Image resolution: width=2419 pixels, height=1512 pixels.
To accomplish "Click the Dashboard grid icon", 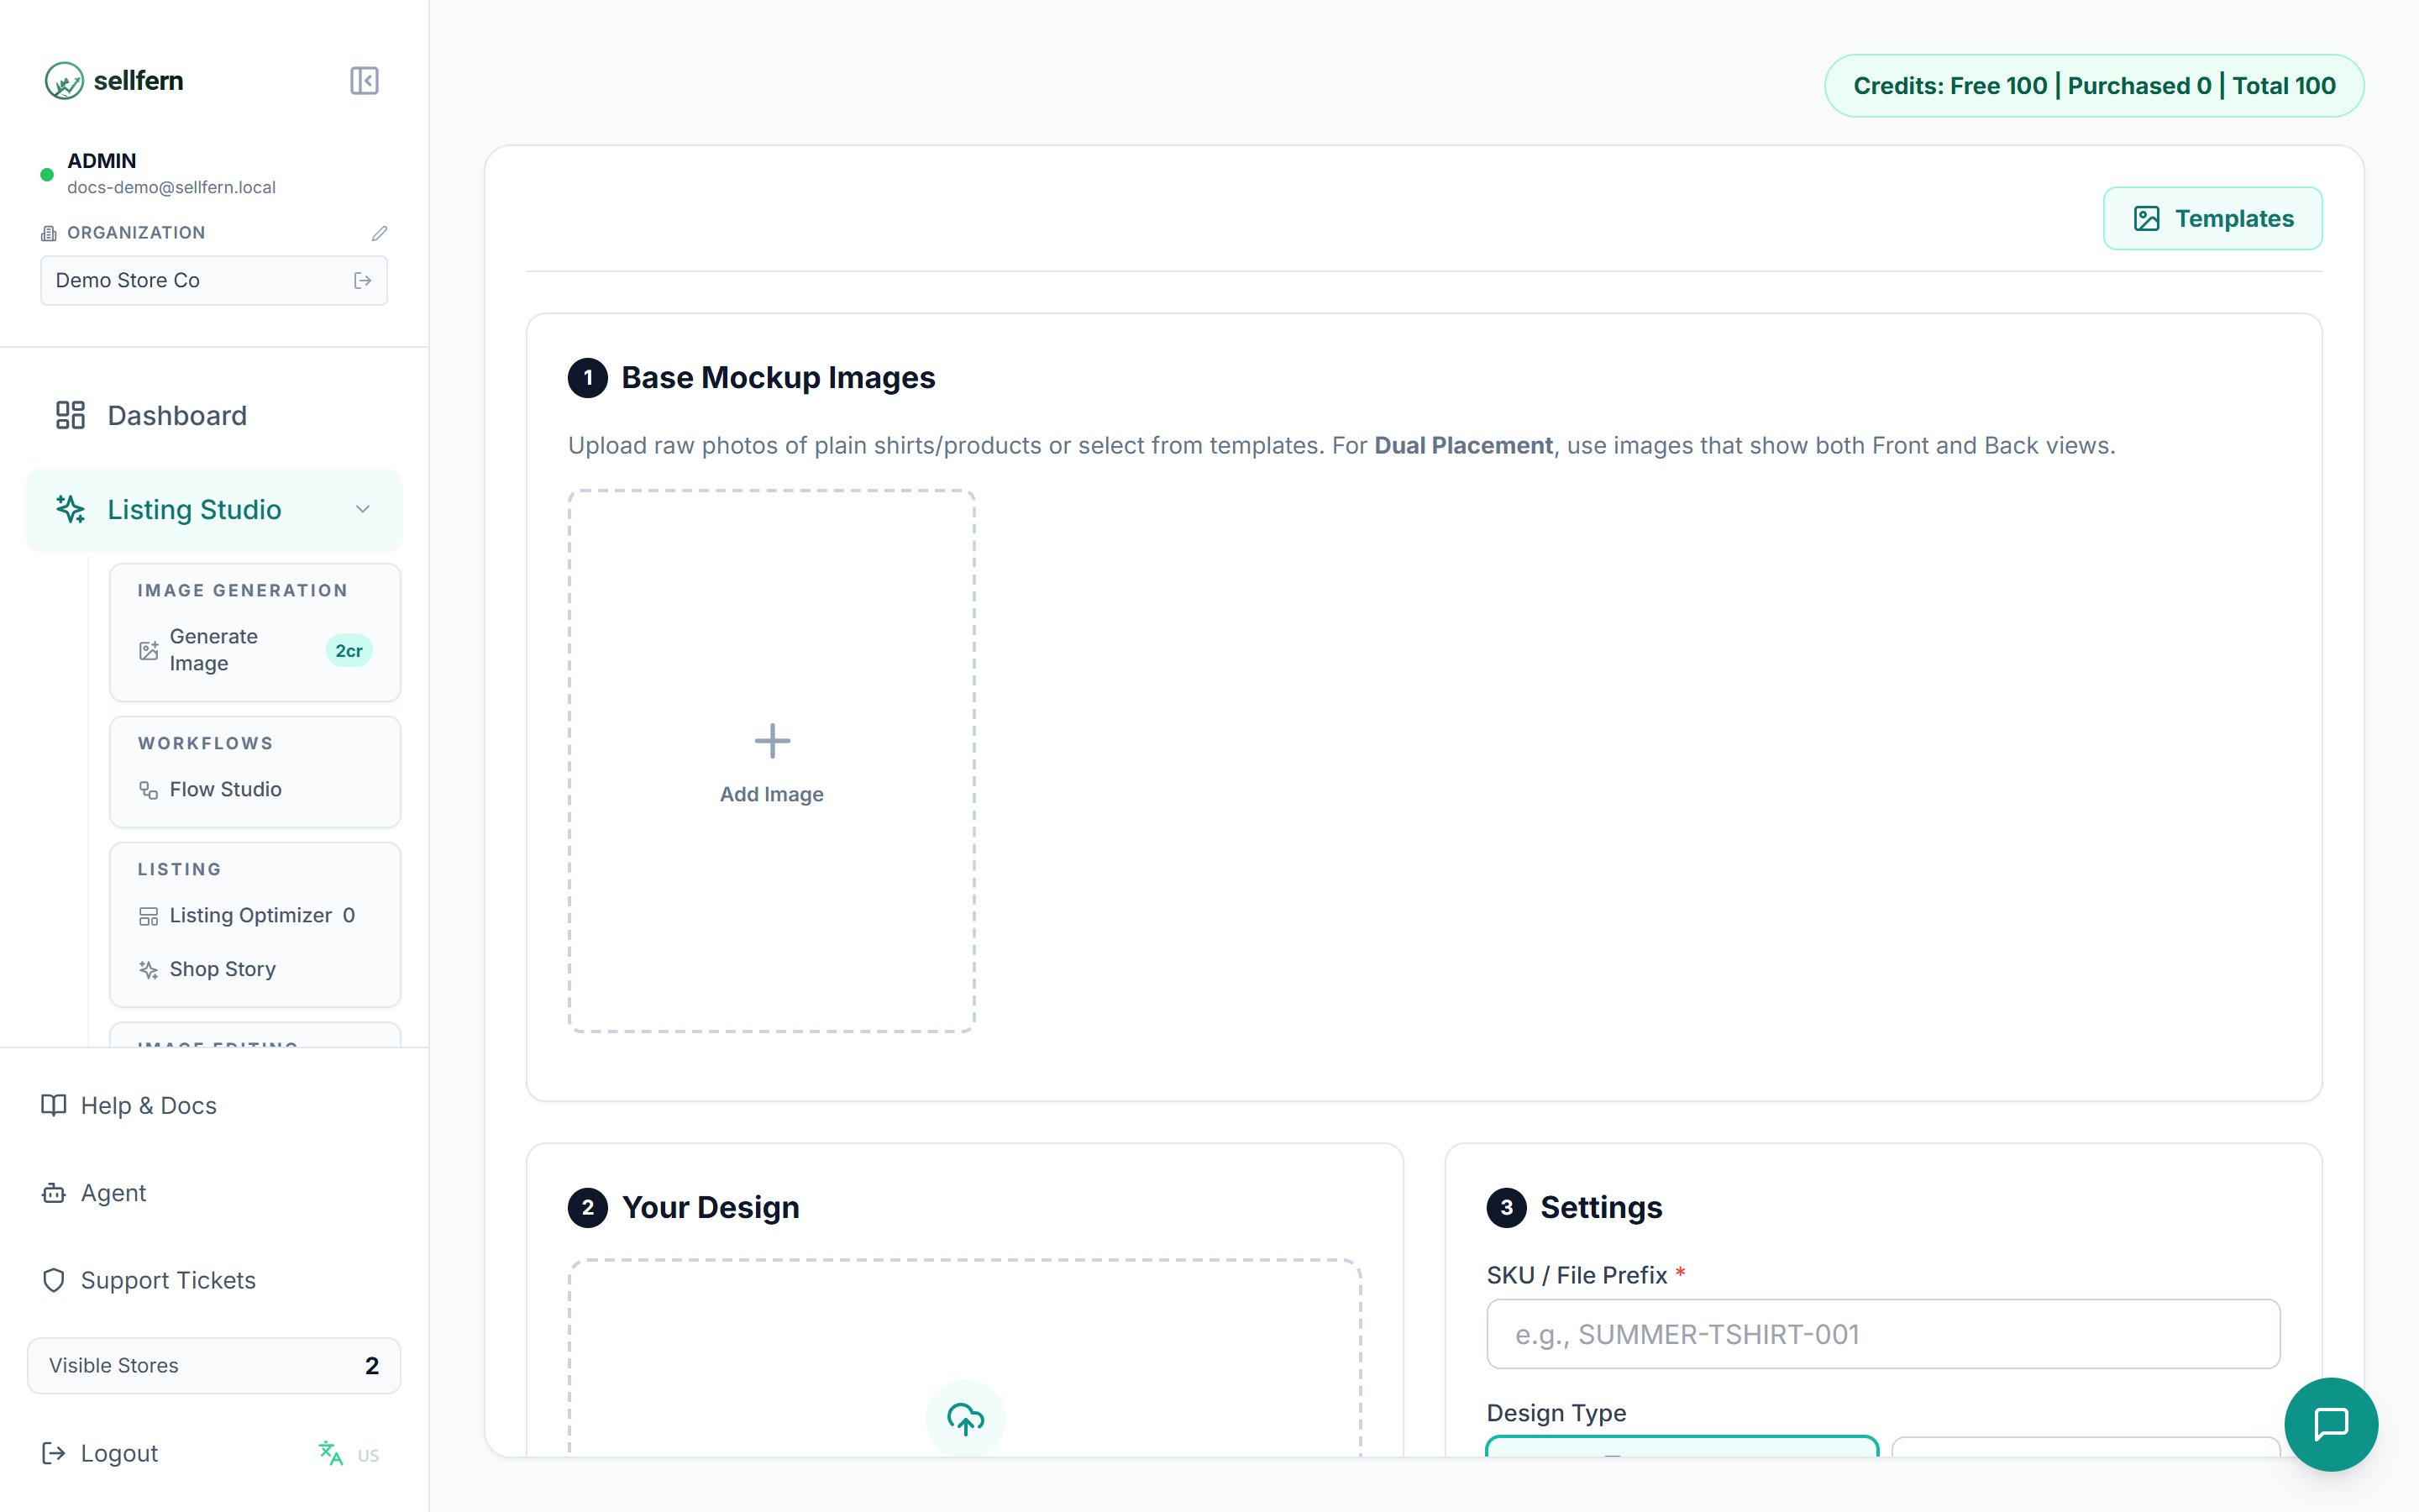I will pos(70,415).
